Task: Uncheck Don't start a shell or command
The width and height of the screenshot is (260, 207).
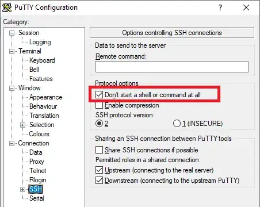Action: [99, 95]
